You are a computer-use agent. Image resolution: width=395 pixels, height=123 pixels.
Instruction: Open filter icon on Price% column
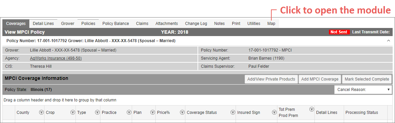click(182, 113)
